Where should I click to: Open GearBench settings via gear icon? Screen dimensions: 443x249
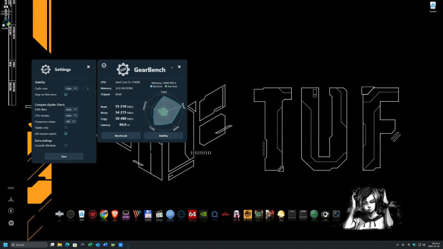[x=104, y=65]
